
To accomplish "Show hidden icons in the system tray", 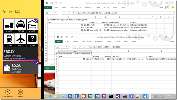I will pyautogui.click(x=152, y=96).
